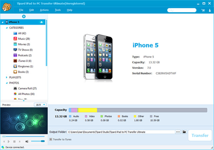Collapse the CATEGORIES section
Screen dimensions: 214x150
tap(7, 28)
